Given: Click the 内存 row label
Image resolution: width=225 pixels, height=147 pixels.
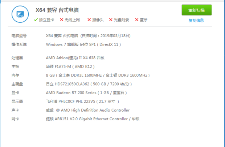Looking at the screenshot, I should tap(15, 75).
